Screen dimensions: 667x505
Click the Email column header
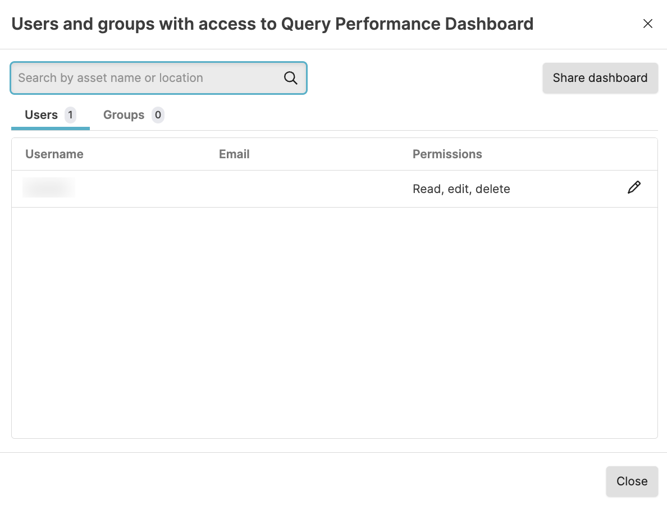tap(234, 154)
